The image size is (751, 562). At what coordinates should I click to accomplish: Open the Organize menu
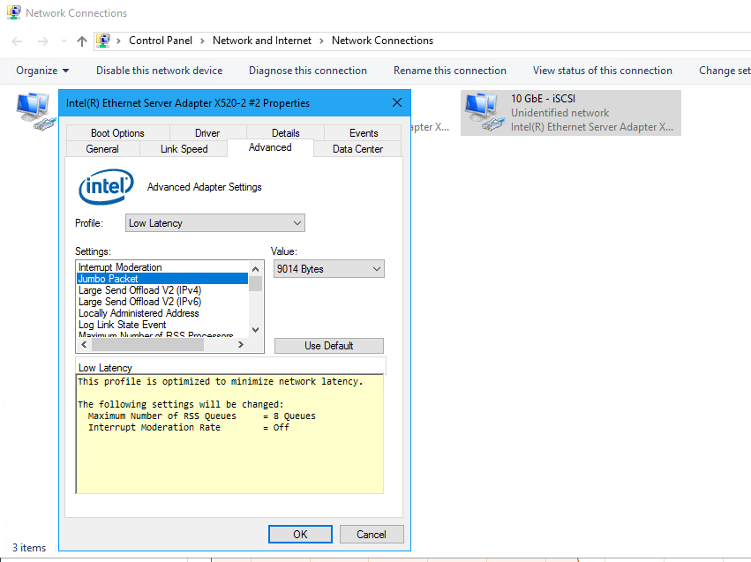tap(42, 71)
